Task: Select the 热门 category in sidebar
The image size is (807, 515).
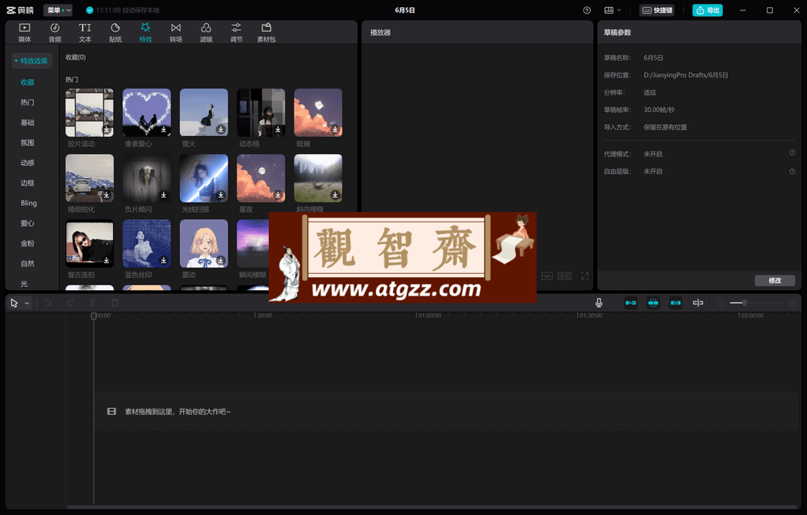Action: point(27,102)
